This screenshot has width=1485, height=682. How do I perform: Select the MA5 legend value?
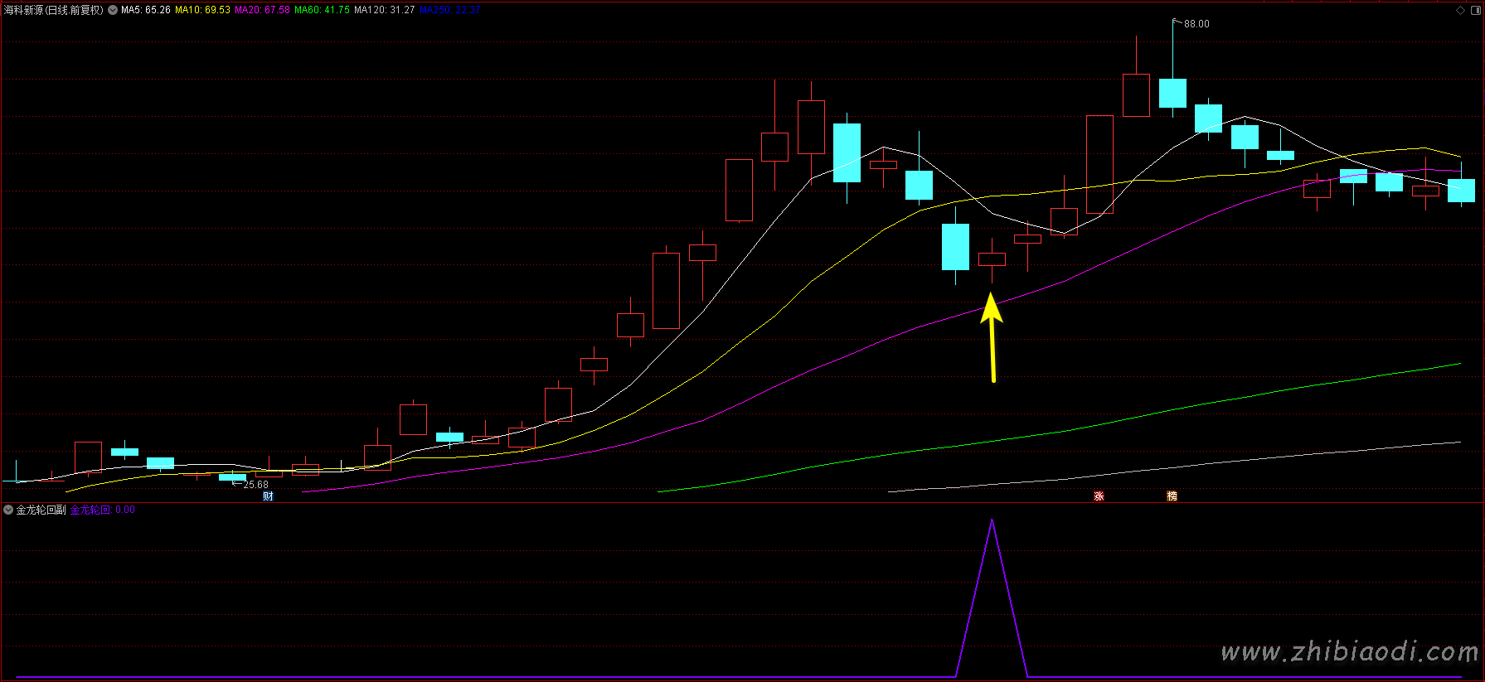pos(146,10)
